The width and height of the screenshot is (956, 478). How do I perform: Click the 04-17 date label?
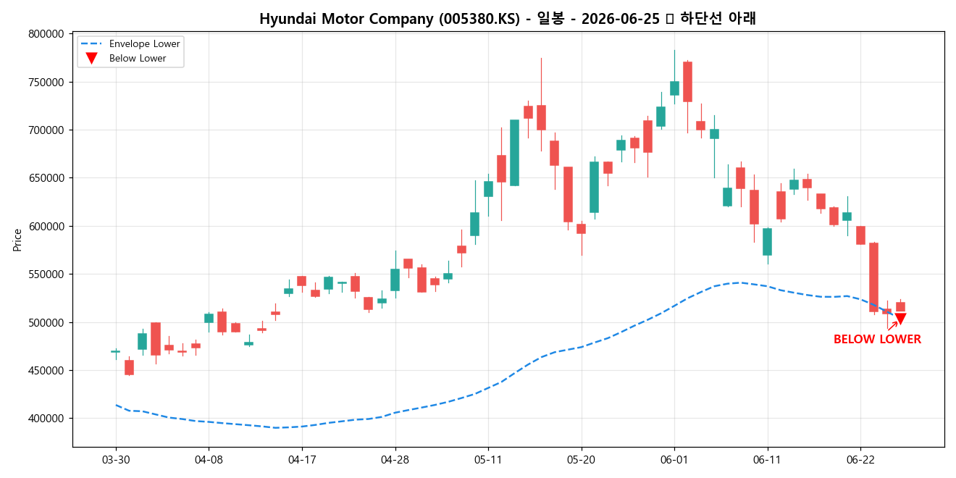click(x=302, y=460)
